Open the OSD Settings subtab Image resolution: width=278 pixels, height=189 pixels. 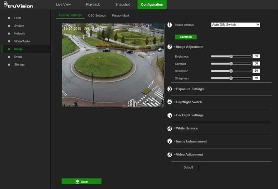97,16
